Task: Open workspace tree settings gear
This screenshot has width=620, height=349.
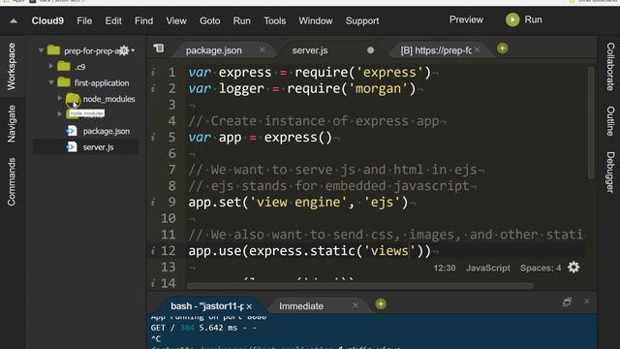Action: (x=124, y=50)
